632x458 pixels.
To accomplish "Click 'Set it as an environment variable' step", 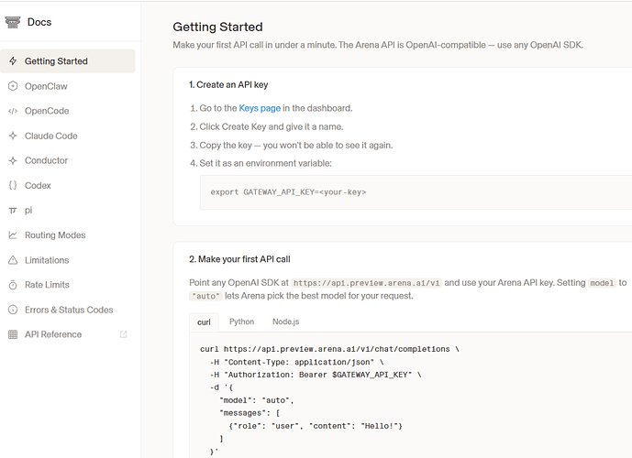I will tap(266, 163).
